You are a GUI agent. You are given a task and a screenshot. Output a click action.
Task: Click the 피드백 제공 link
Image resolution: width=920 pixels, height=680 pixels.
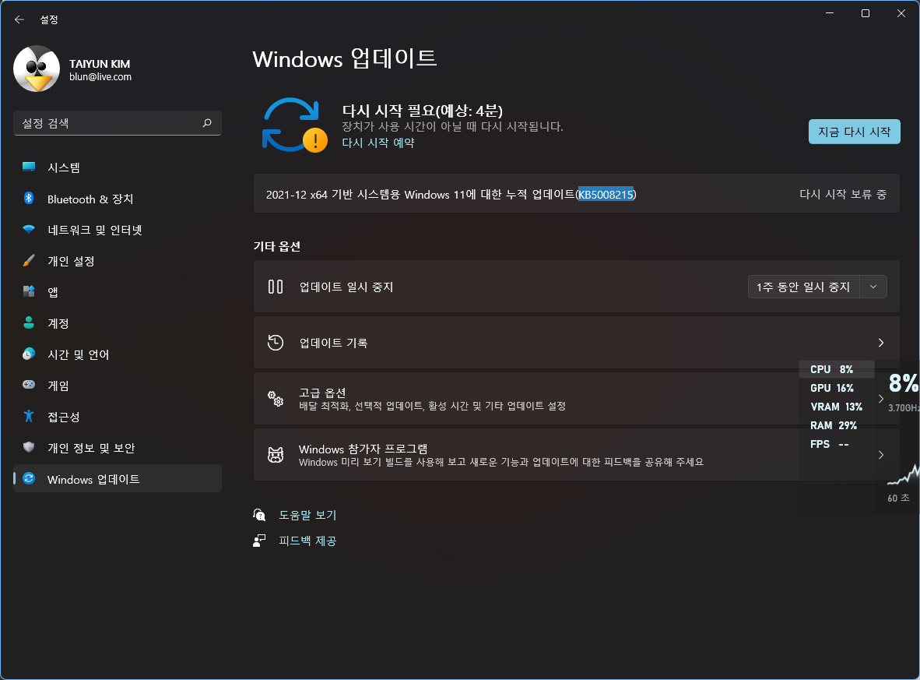tap(307, 541)
